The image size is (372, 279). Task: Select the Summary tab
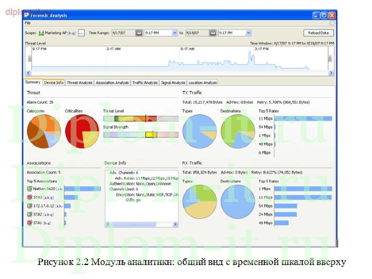[33, 82]
